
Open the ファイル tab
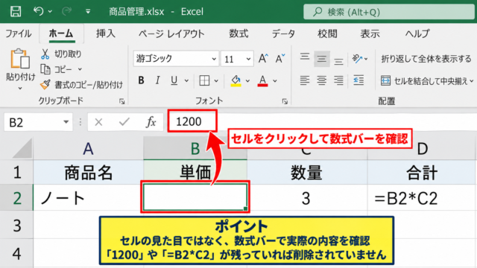pyautogui.click(x=19, y=33)
